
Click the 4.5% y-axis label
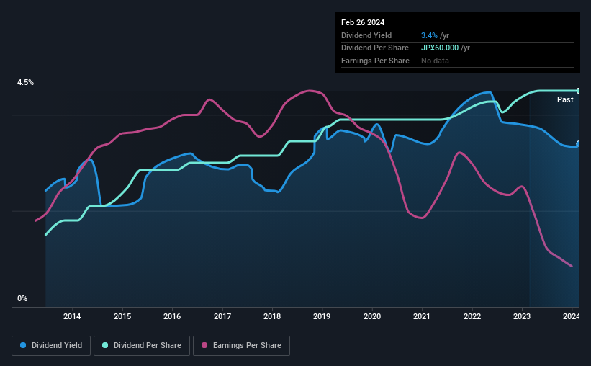coord(26,82)
